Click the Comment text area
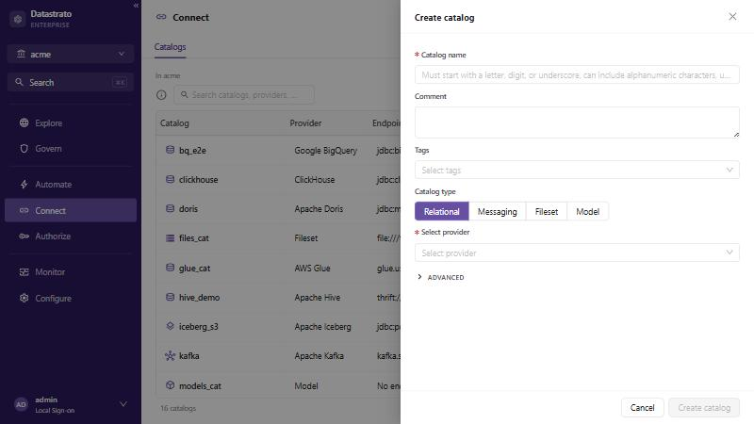This screenshot has height=424, width=754. point(577,122)
